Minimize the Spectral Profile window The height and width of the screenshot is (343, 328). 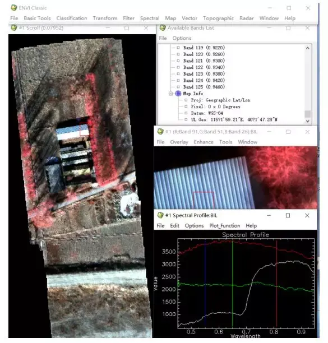[x=269, y=215]
